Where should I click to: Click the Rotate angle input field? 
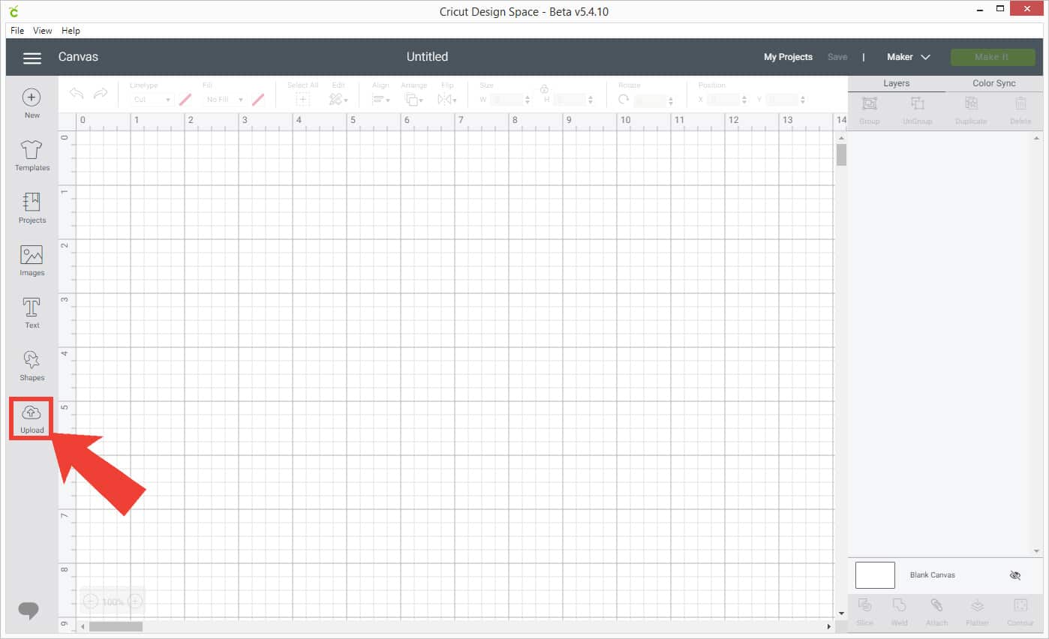point(651,99)
